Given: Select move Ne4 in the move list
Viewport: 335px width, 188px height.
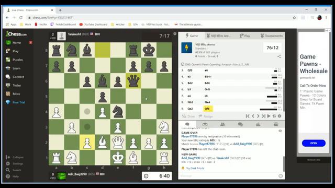Looking at the screenshot, I should pos(207,102).
